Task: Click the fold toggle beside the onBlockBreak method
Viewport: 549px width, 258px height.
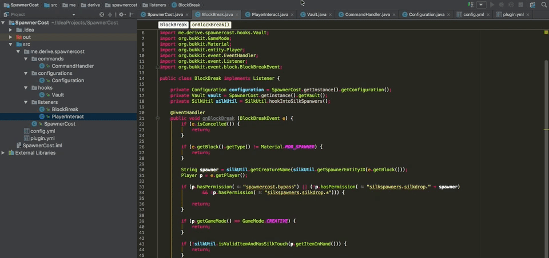Action: click(158, 119)
